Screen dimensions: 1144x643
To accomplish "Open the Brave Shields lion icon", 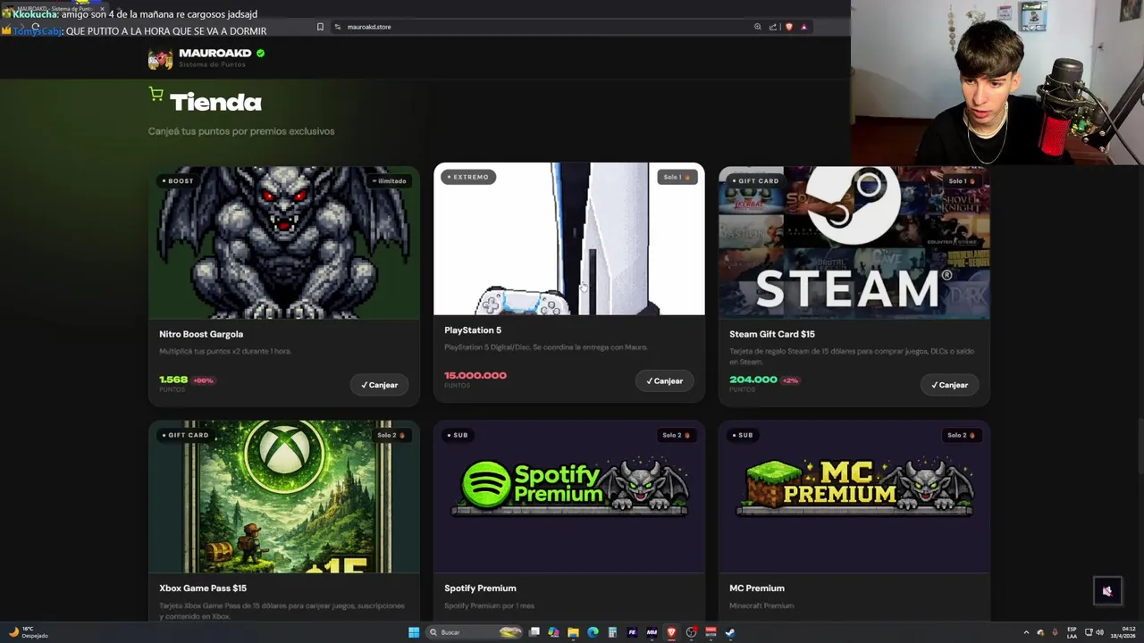I will [788, 27].
